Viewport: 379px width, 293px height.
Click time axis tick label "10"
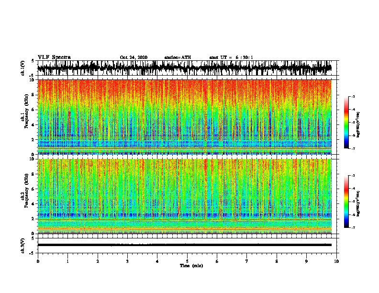[336, 261]
